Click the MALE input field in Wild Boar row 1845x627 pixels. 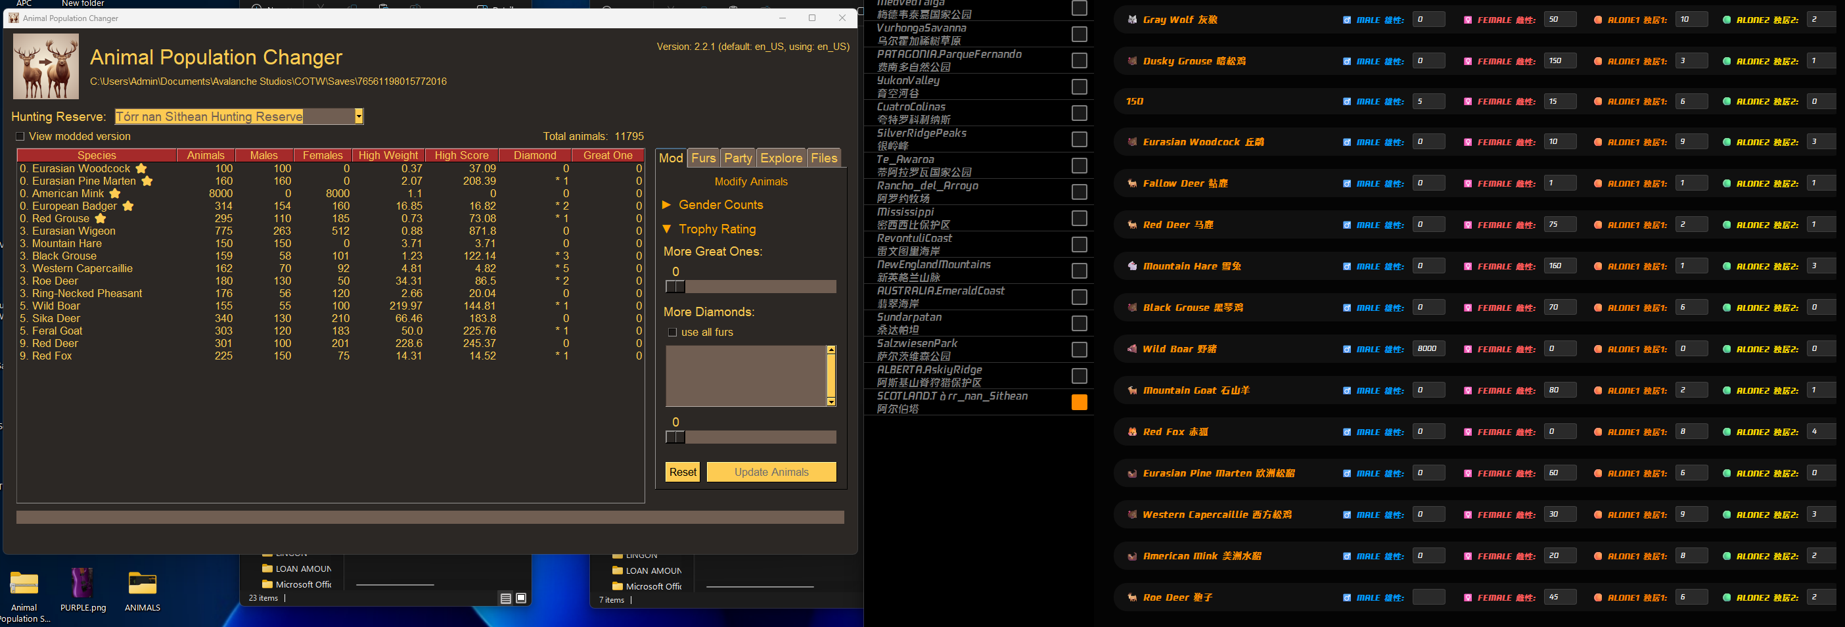click(1428, 349)
